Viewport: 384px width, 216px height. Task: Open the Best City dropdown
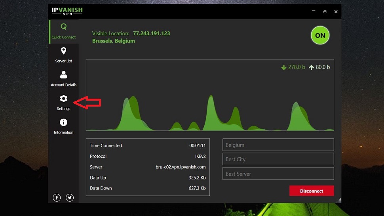pos(278,159)
